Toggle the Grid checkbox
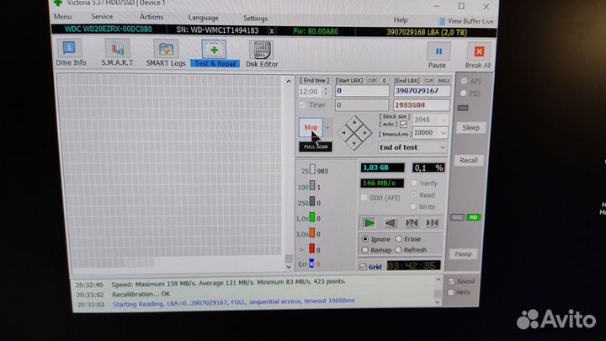 coord(364,267)
